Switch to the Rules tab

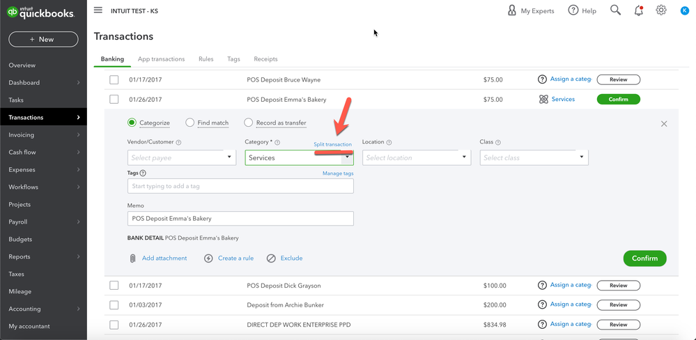point(206,59)
